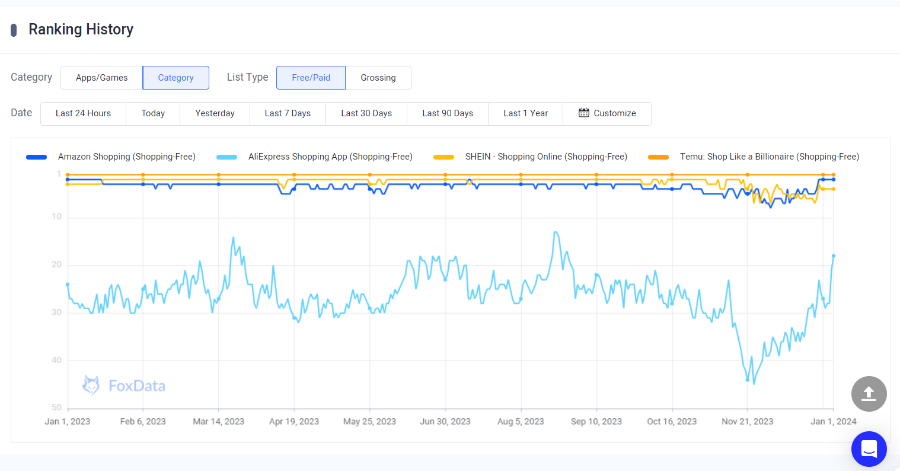Screen dimensions: 900x471
Task: Click the Aug 5, 2023 axis label
Action: click(521, 422)
